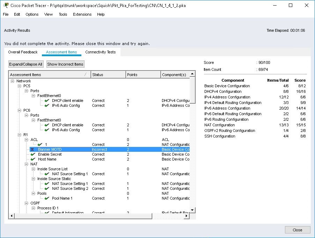Open the Extensions menu

pos(82,14)
